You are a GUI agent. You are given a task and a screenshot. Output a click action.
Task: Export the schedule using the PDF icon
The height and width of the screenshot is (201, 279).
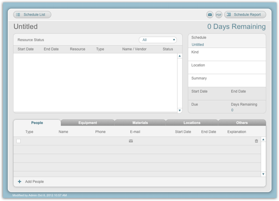point(219,14)
